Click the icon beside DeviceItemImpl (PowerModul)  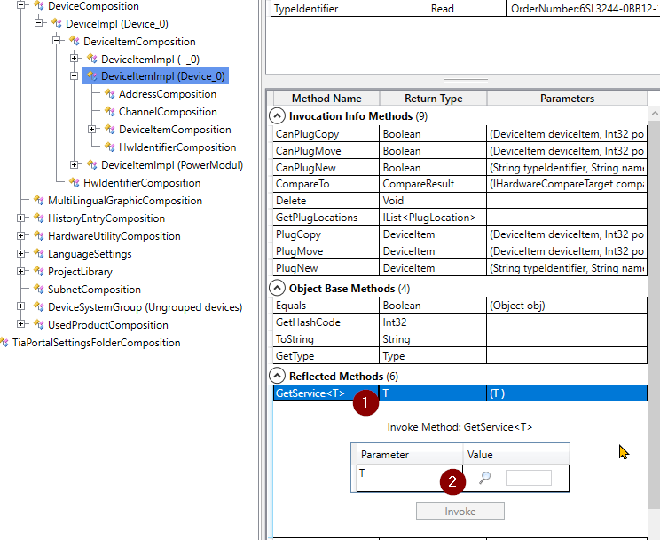(91, 165)
